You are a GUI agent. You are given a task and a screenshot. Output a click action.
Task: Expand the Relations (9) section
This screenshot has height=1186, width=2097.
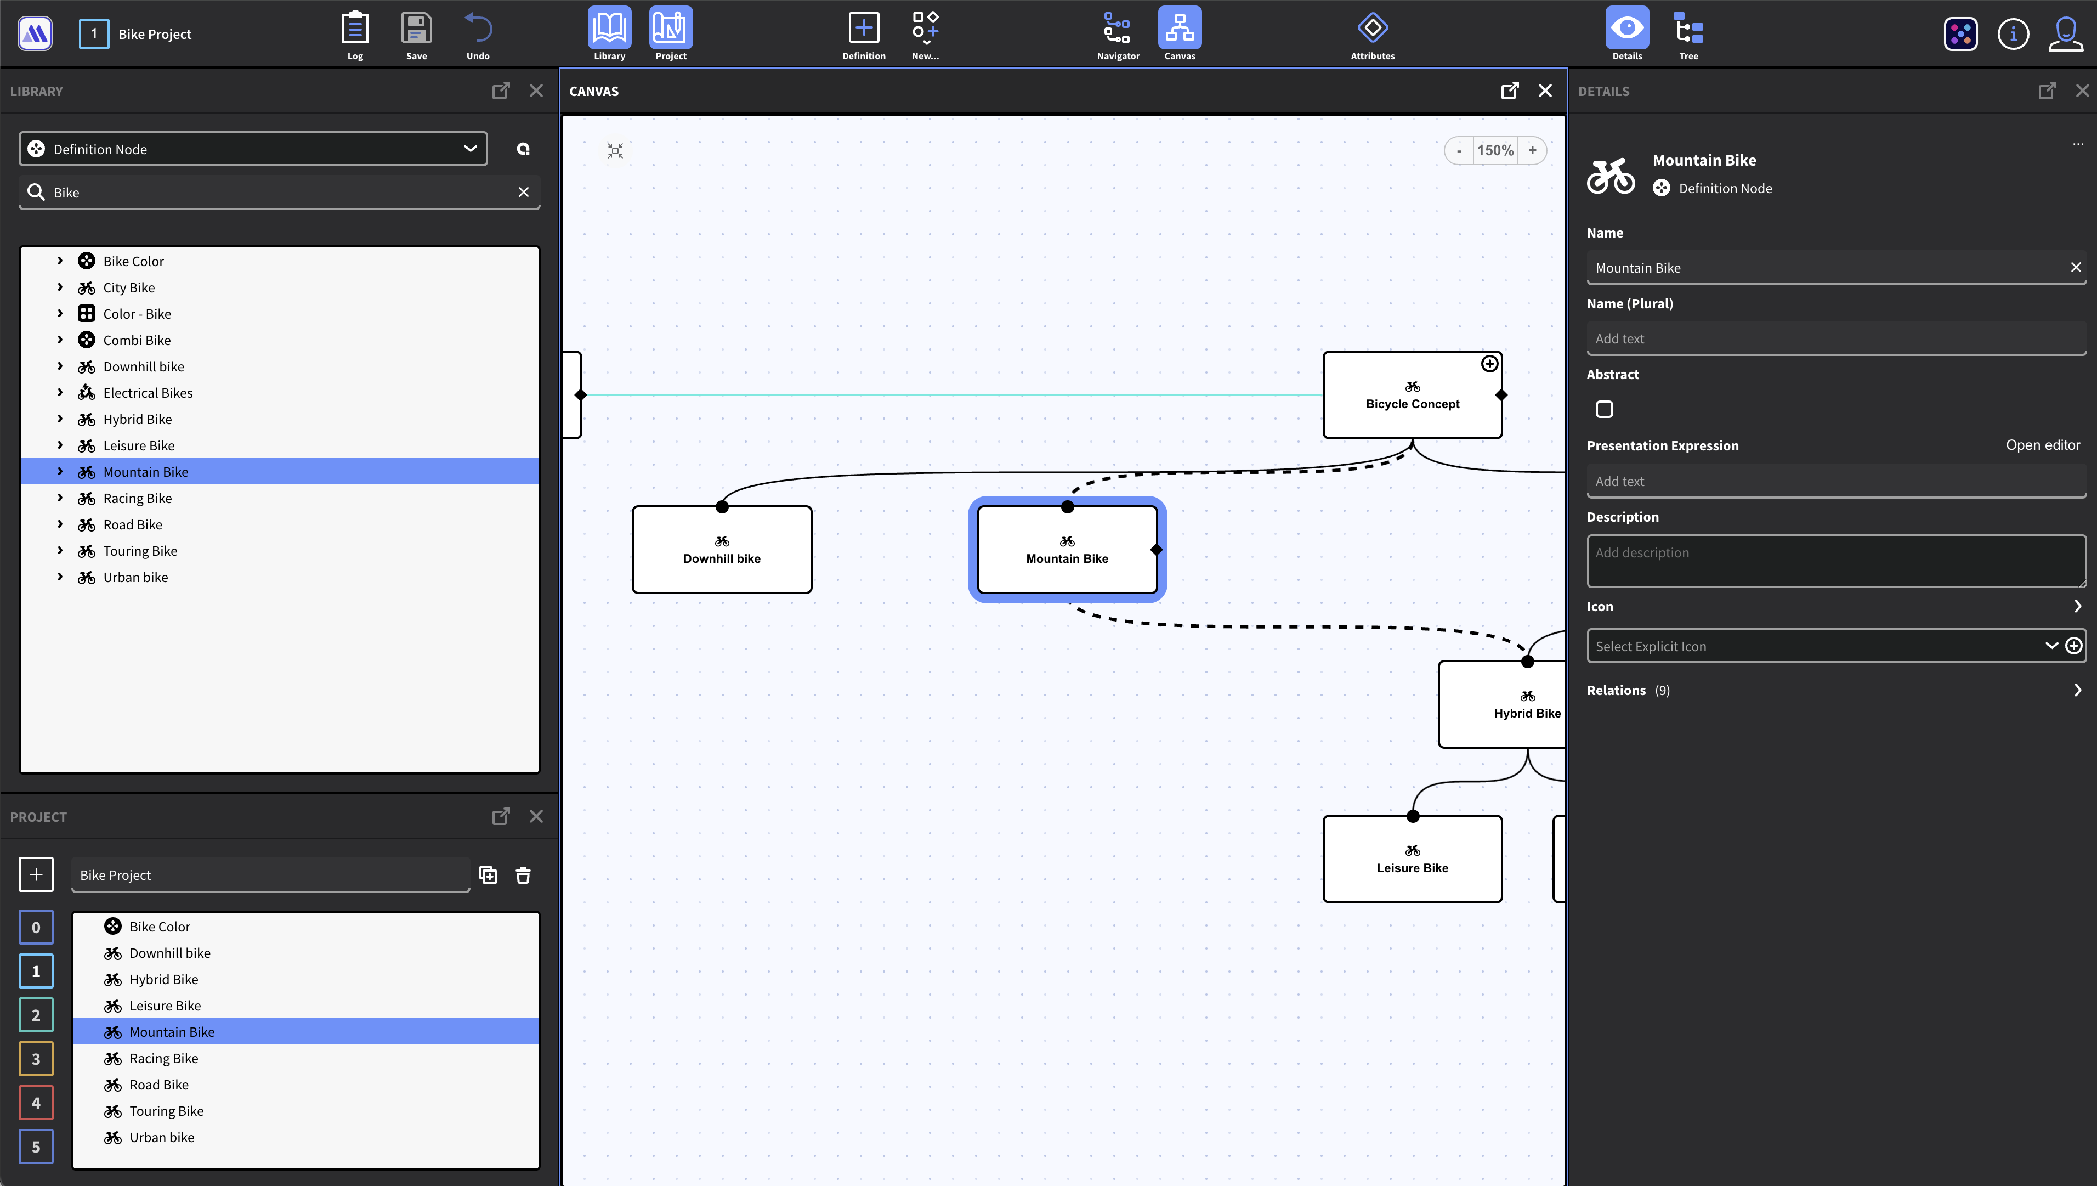2077,690
